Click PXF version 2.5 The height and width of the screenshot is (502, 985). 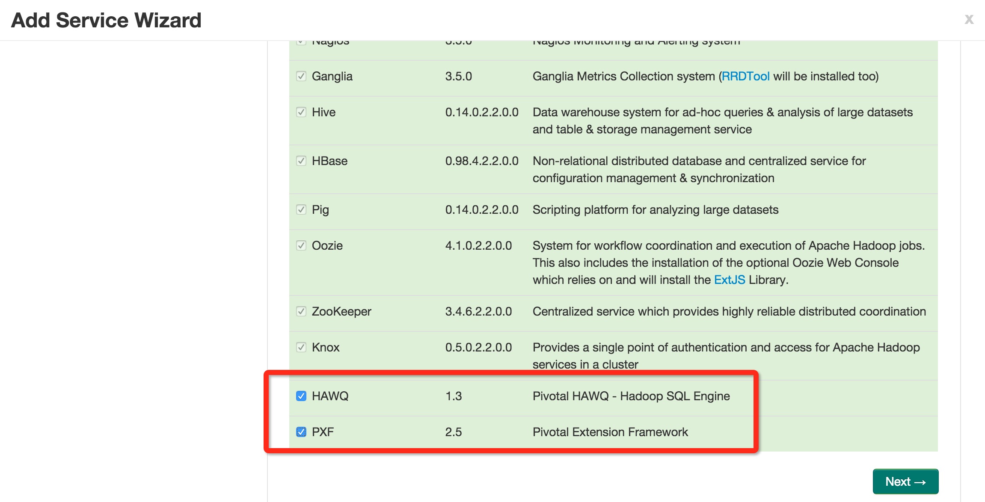454,432
